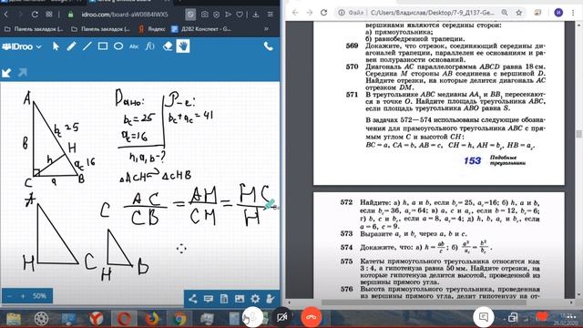The image size is (583, 328).
Task: Click the idroo.com address bar
Action: [x=125, y=15]
